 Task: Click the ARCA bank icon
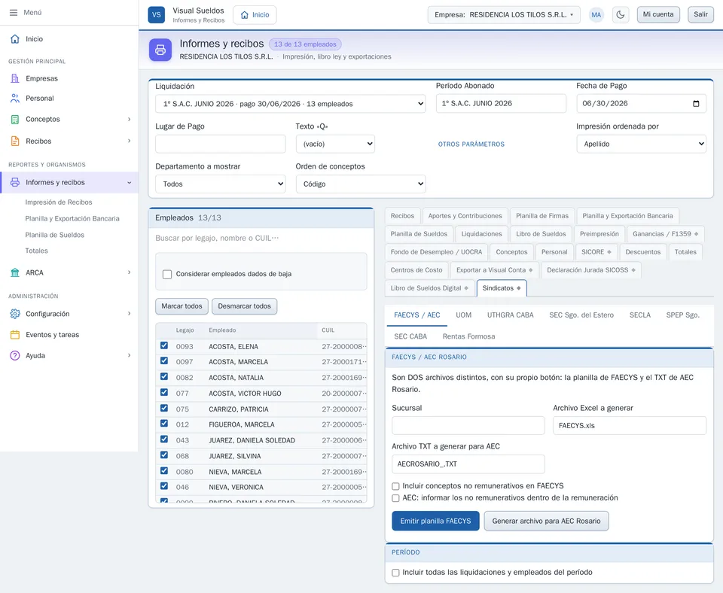tap(15, 272)
